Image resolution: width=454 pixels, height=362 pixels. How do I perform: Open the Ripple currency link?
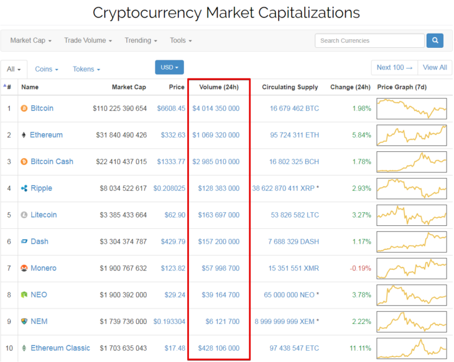42,188
